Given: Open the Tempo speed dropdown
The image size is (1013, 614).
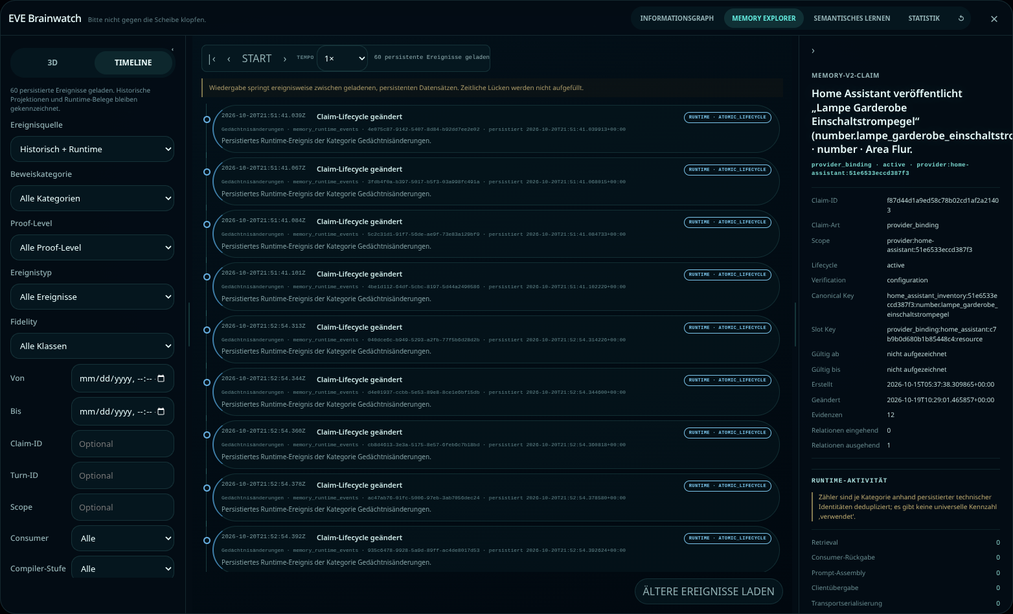Looking at the screenshot, I should 342,58.
